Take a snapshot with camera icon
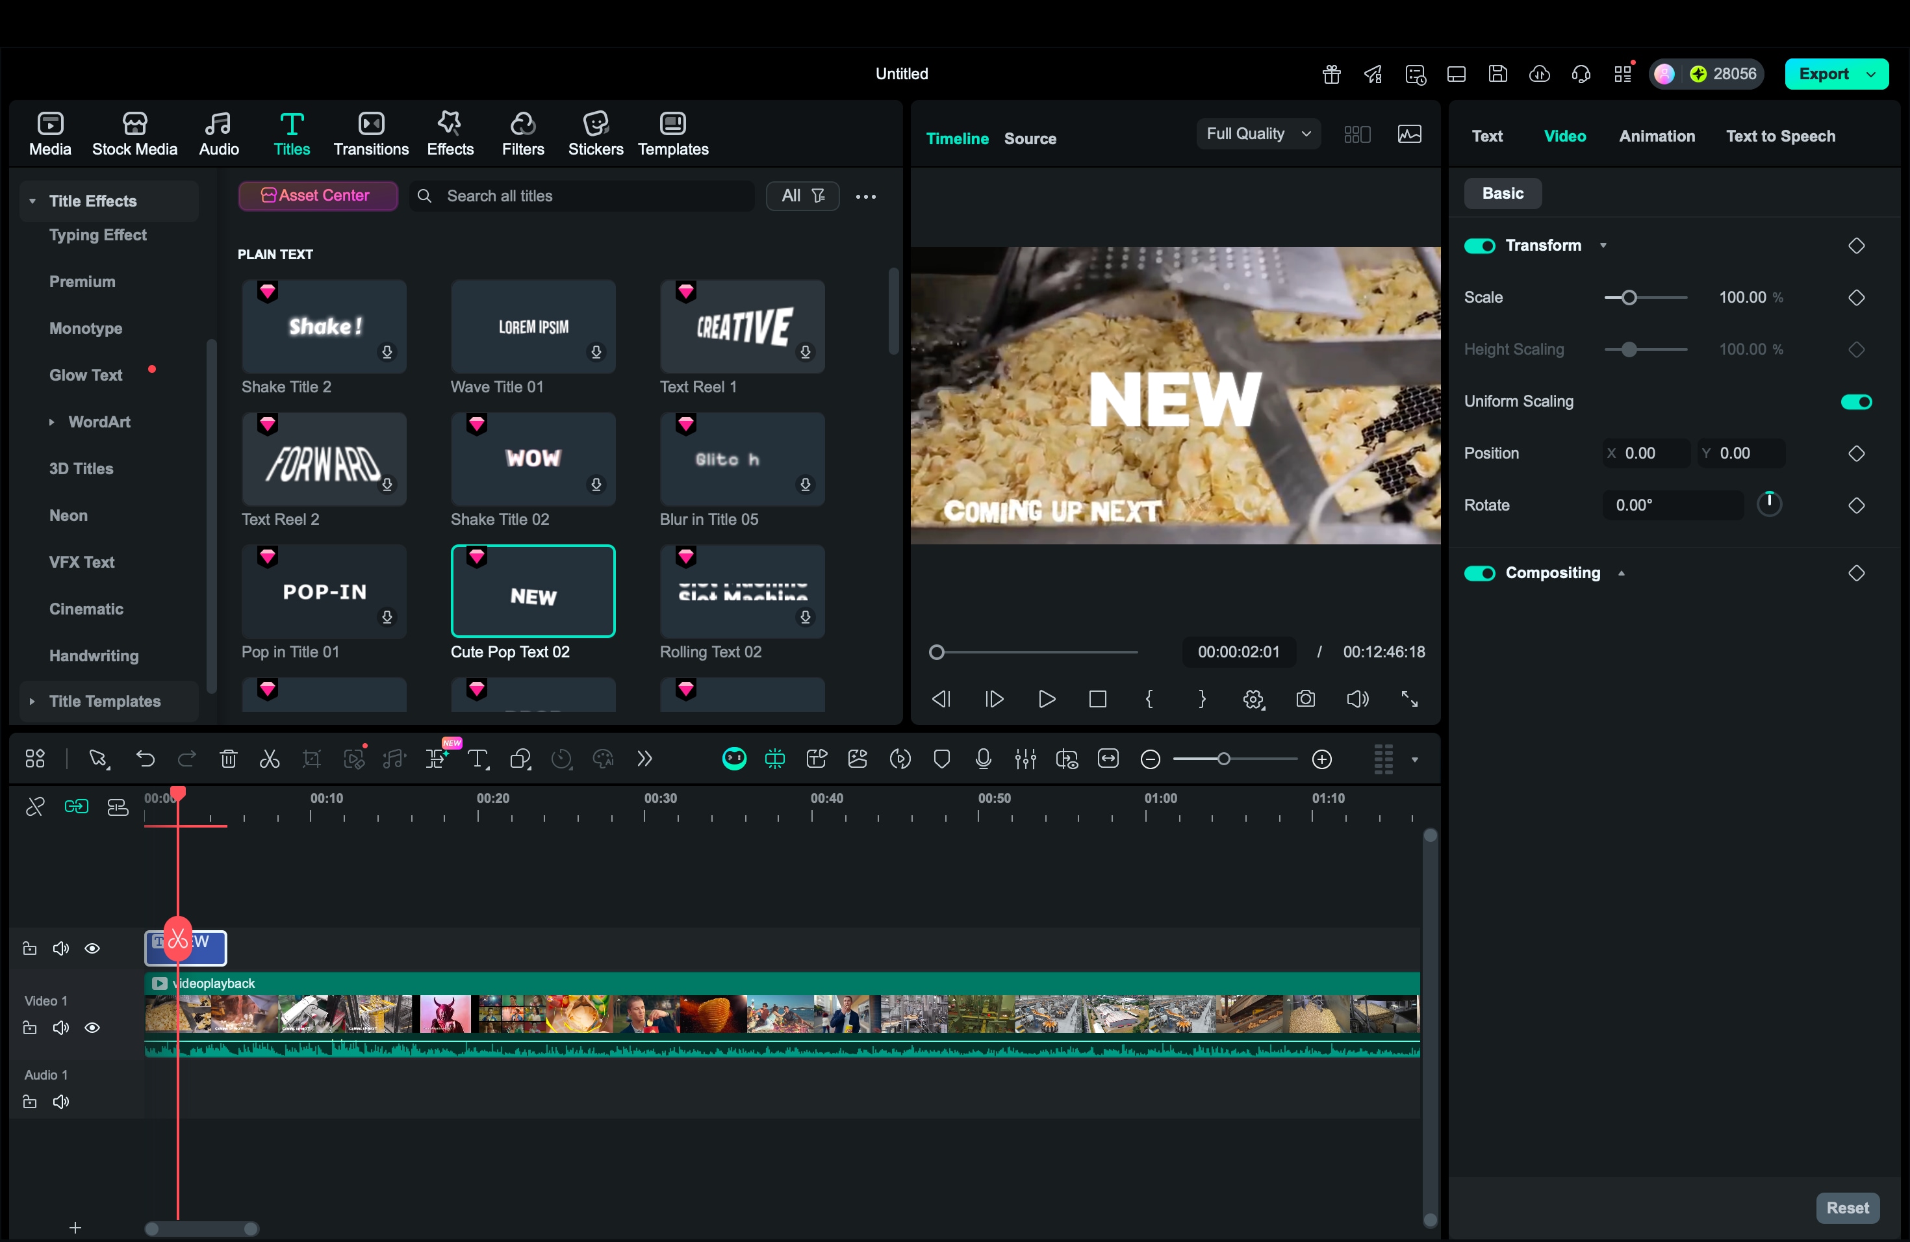This screenshot has width=1910, height=1242. click(1306, 699)
